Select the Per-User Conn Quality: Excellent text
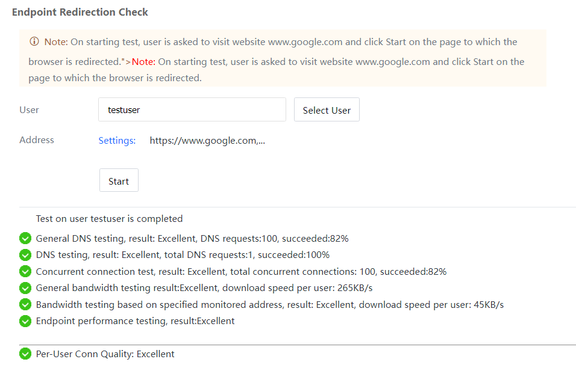Image resolution: width=576 pixels, height=365 pixels. tap(105, 354)
